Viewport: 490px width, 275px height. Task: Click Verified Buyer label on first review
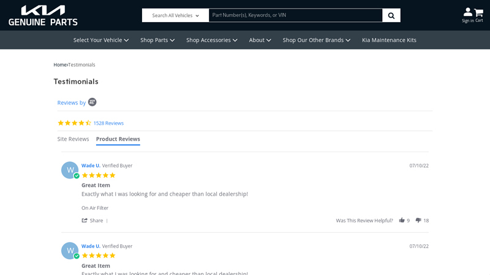(117, 166)
